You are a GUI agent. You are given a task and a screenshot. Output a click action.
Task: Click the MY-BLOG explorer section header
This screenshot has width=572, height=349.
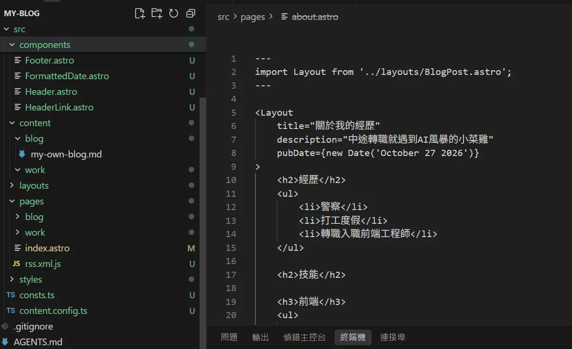point(22,13)
